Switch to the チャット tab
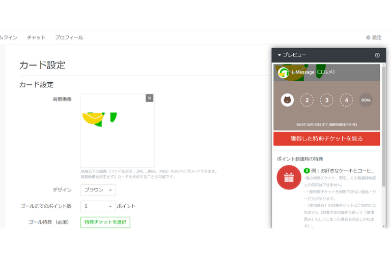Image resolution: width=391 pixels, height=260 pixels. click(37, 38)
